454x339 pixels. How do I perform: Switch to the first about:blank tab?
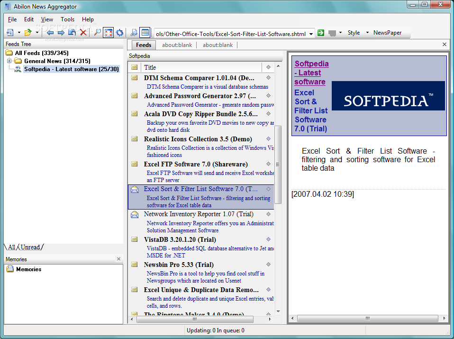(177, 45)
